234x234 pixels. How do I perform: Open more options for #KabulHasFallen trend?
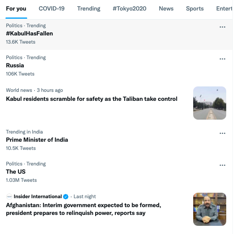pos(222,27)
